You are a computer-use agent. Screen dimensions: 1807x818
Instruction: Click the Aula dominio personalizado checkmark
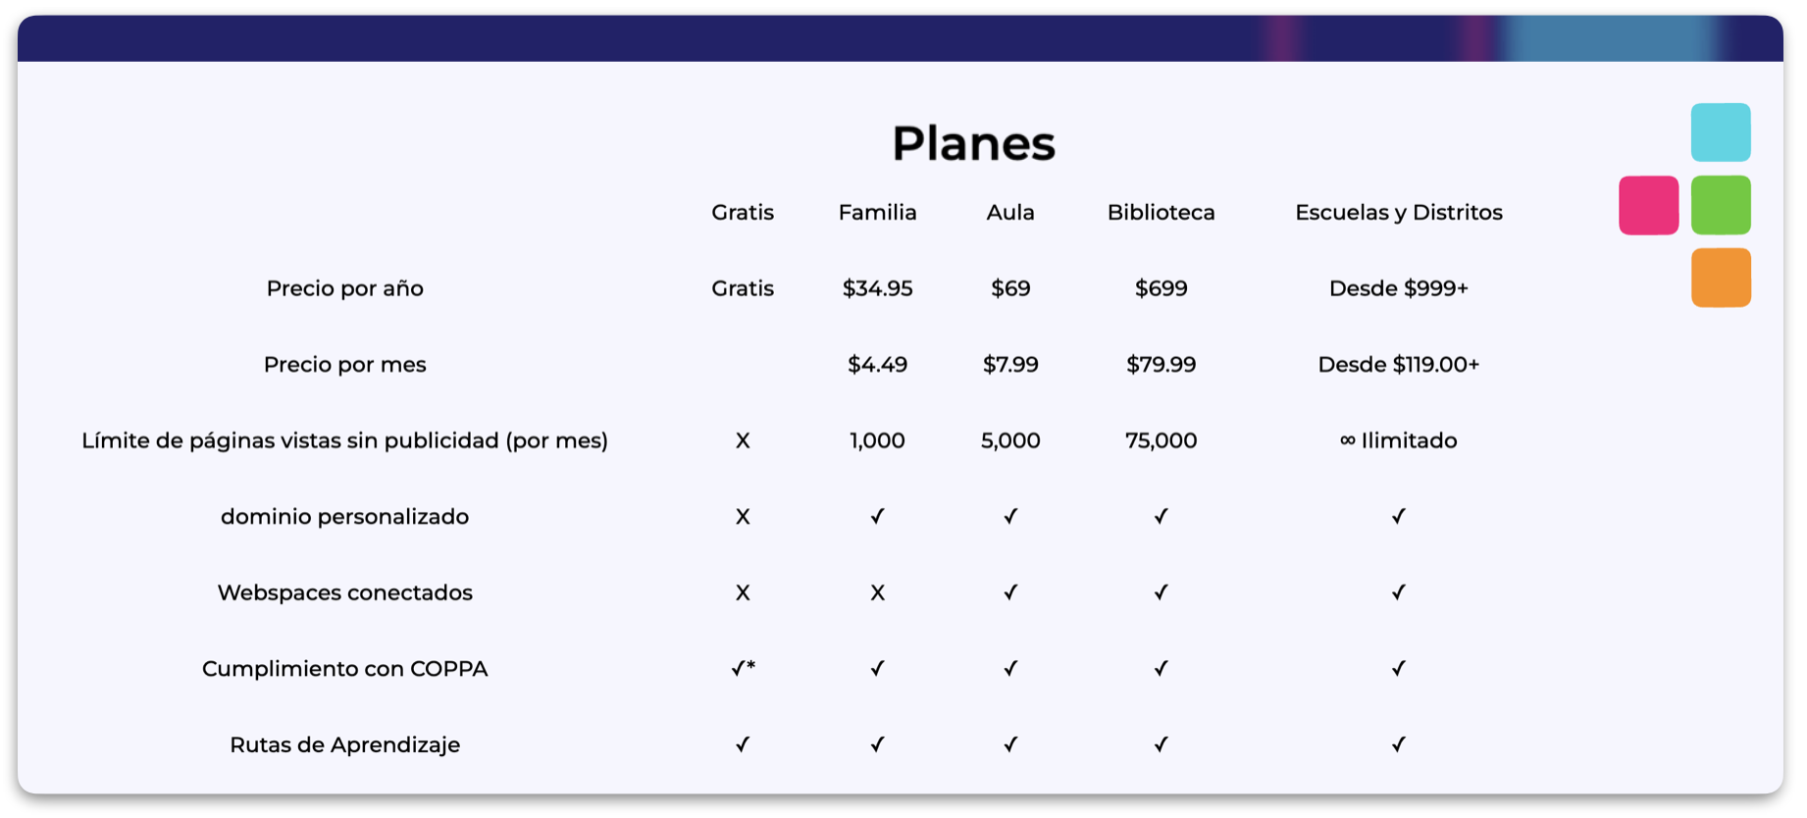[1009, 517]
